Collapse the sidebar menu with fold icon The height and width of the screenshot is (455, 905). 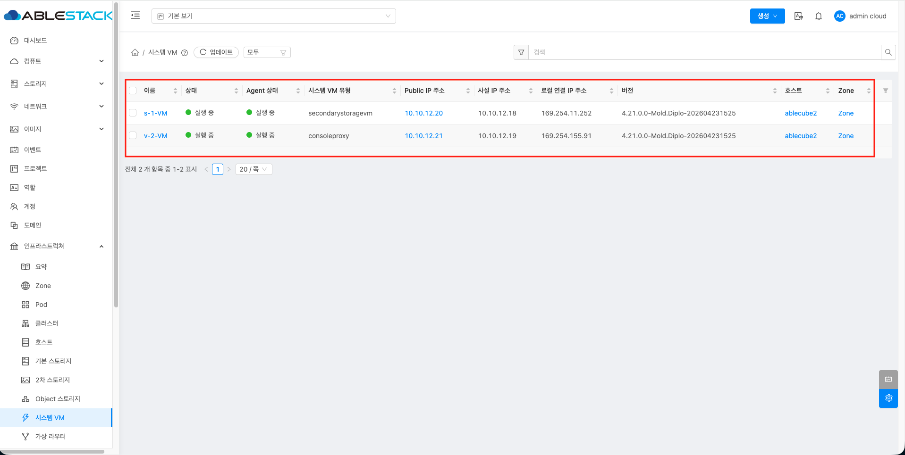tap(135, 16)
